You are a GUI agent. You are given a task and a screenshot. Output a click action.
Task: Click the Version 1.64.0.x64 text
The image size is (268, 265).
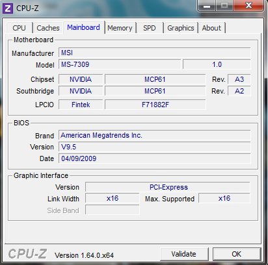click(84, 255)
